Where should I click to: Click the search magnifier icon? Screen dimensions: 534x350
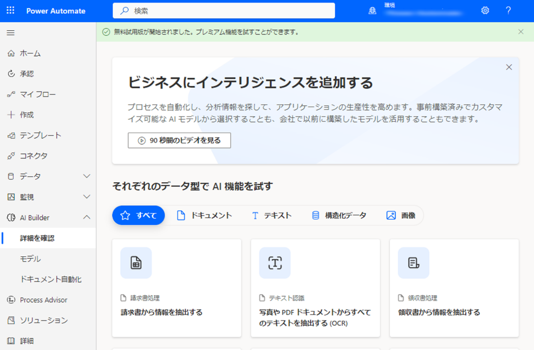tap(124, 11)
